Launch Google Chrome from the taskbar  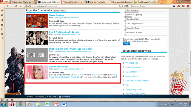point(21,104)
